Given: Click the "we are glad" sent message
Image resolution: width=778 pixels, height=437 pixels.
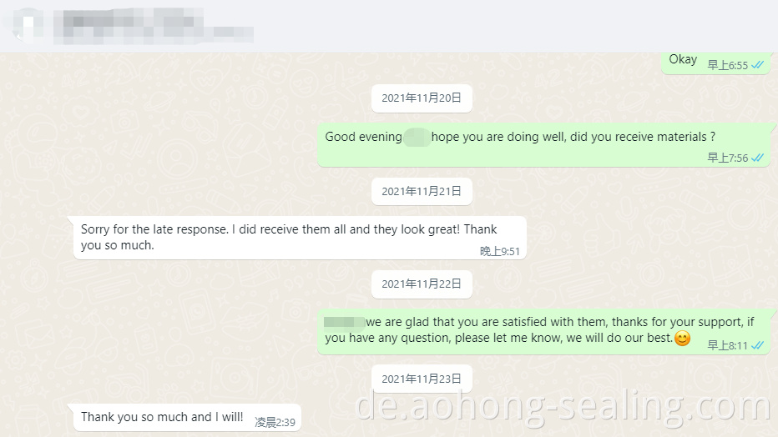Looking at the screenshot, I should click(x=543, y=331).
